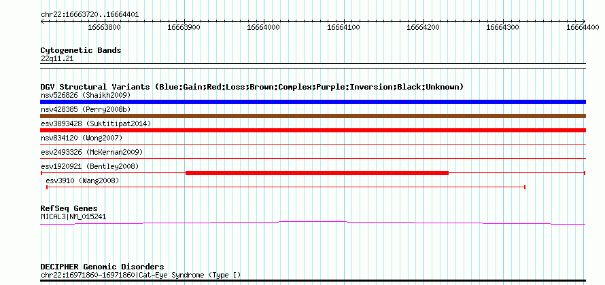Click the chr22:16663720..16664401 region label
Viewport: 605px width, 285px height.
90,15
